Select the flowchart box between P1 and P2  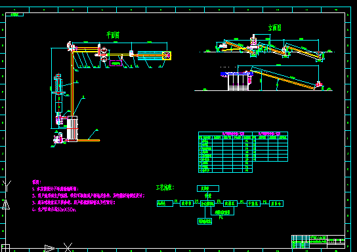[x=186, y=204]
